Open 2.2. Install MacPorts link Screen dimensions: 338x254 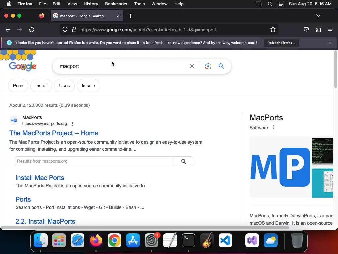pos(45,221)
